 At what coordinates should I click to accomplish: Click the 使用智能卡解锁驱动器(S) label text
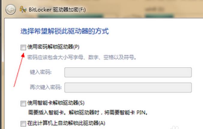pos(56,103)
